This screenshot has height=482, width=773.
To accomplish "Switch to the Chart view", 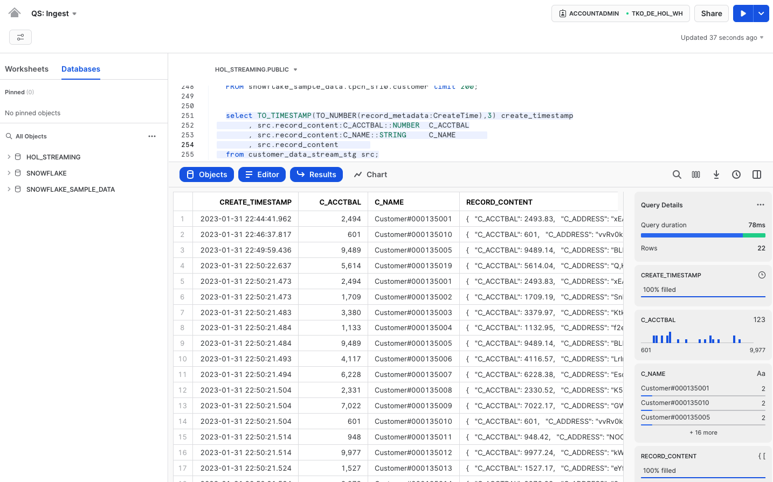I will coord(370,174).
